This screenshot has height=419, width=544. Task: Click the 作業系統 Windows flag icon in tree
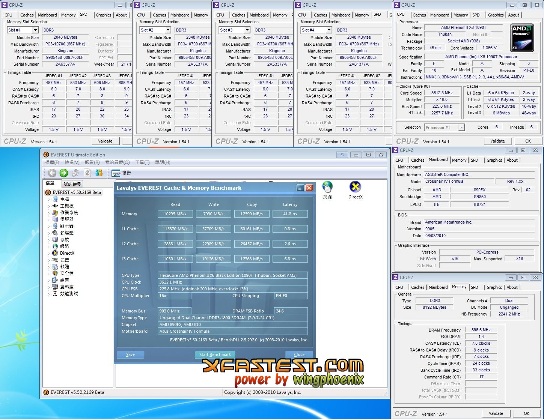tap(55, 213)
